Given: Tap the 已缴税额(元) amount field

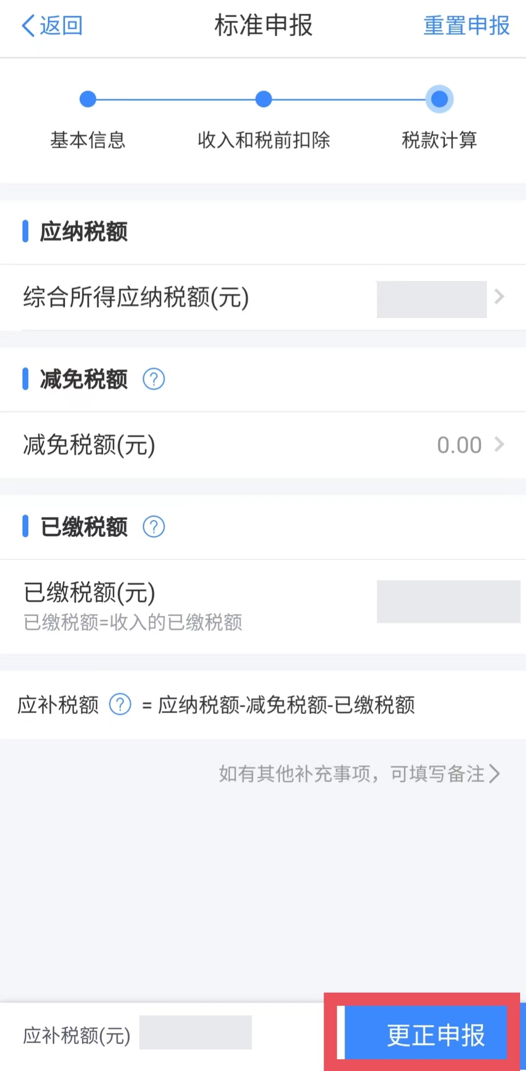Looking at the screenshot, I should 448,602.
